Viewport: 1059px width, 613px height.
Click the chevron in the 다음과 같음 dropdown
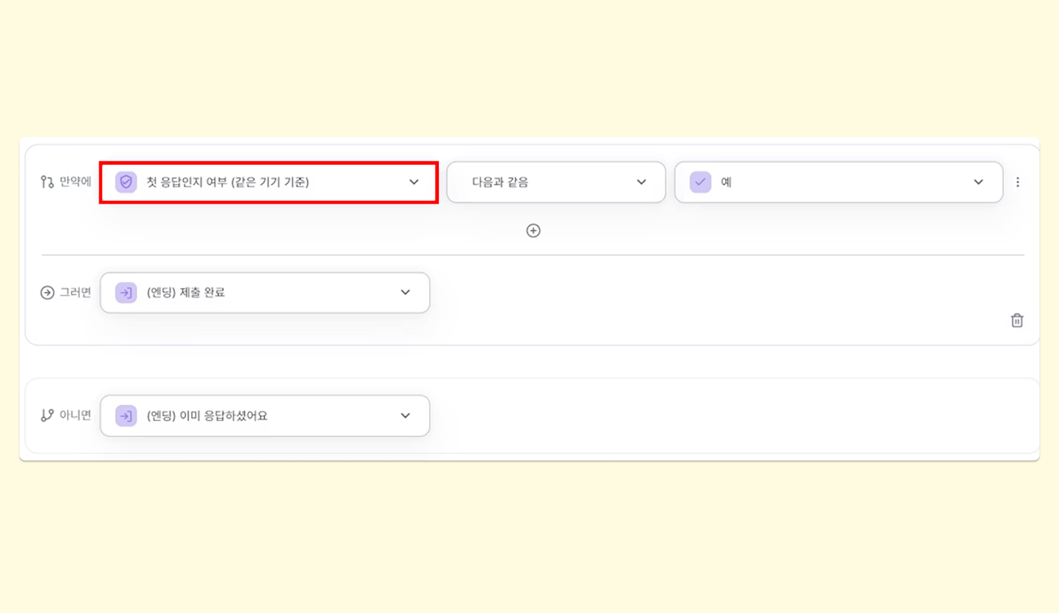pos(641,182)
